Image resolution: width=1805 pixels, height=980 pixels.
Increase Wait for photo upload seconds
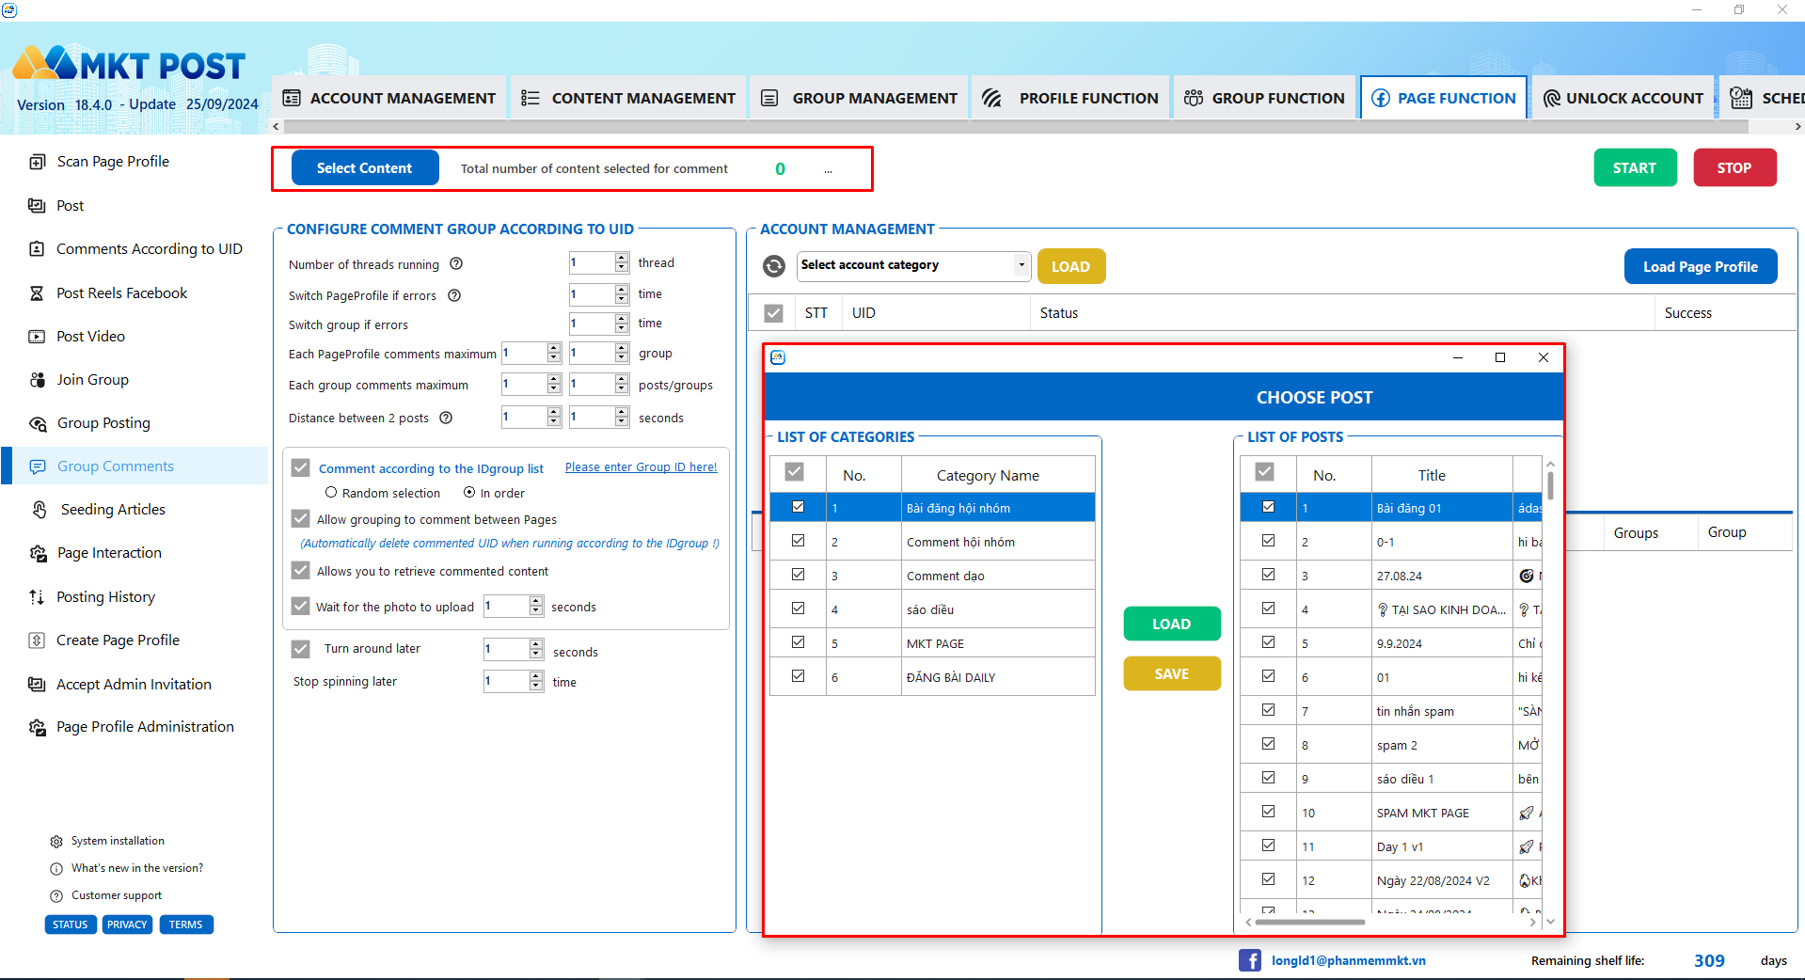click(536, 601)
